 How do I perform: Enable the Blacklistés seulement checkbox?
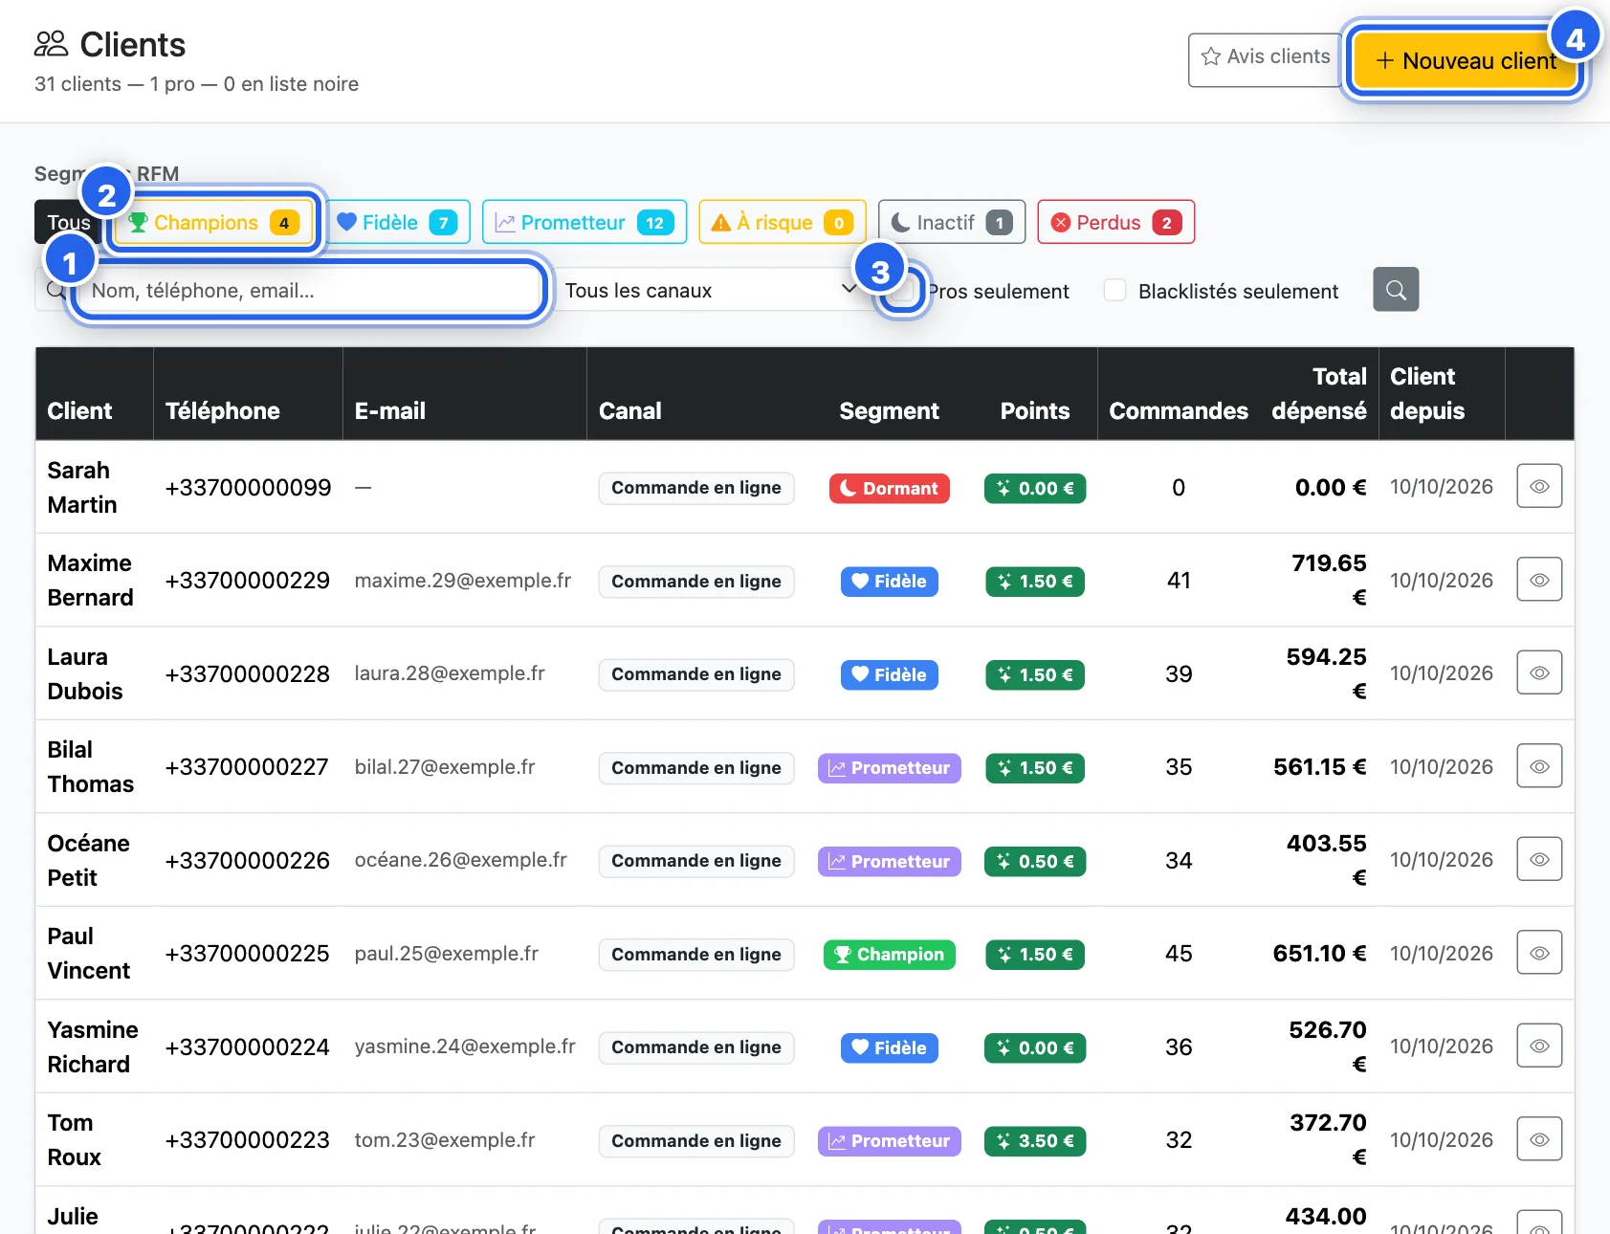[x=1114, y=290]
